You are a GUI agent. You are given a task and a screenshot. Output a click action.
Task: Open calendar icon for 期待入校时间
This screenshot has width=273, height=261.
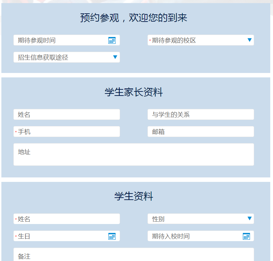click(246, 236)
